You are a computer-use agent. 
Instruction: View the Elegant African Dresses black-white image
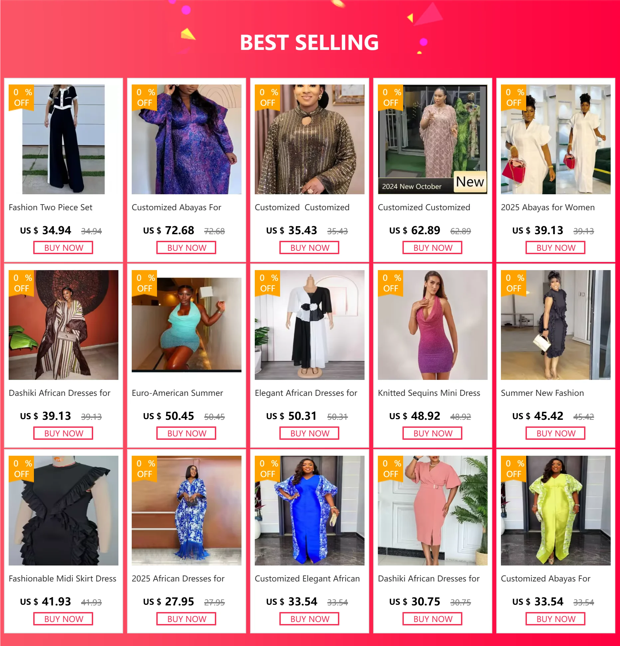click(310, 325)
